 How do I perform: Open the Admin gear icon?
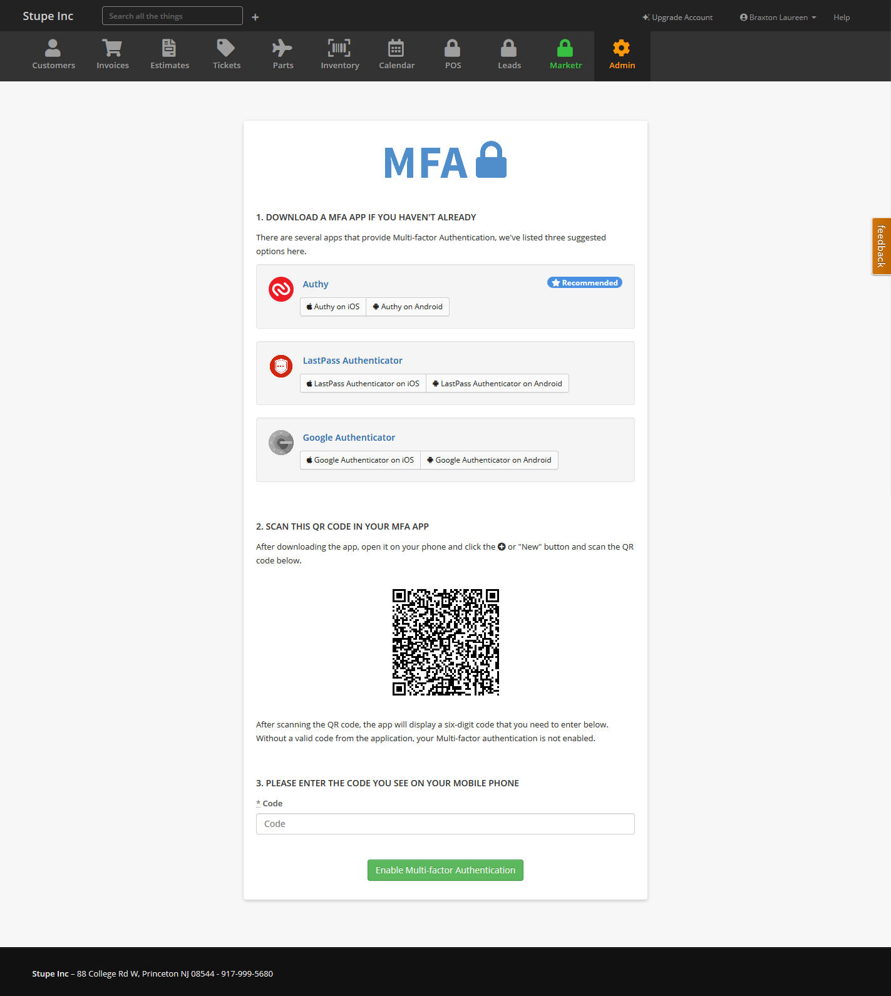point(622,48)
